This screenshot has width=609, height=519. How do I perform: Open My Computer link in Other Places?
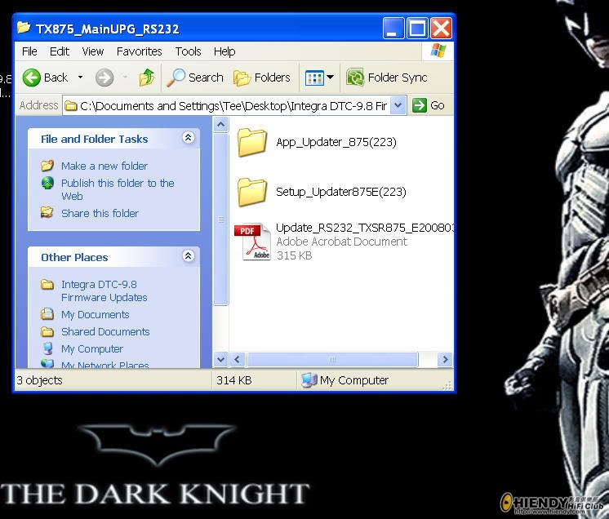click(92, 348)
